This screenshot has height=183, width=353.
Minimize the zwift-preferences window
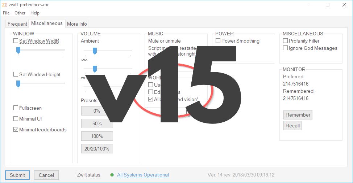311,5
